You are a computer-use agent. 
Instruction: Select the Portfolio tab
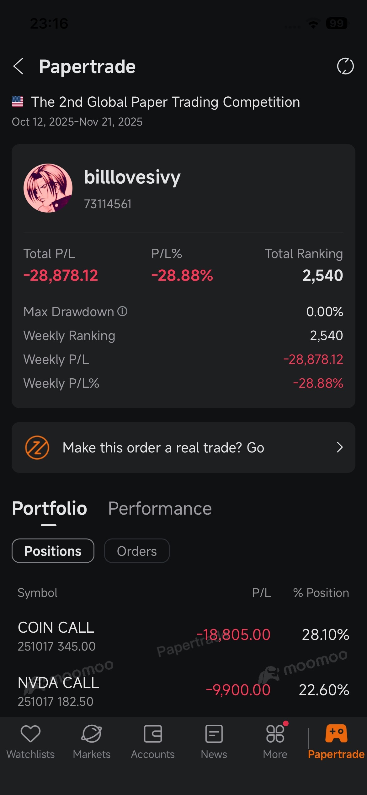[50, 508]
